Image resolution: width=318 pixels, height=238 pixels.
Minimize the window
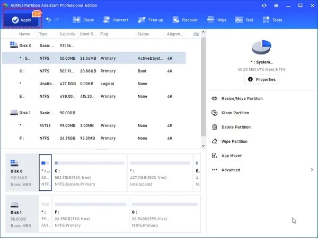tap(288, 6)
